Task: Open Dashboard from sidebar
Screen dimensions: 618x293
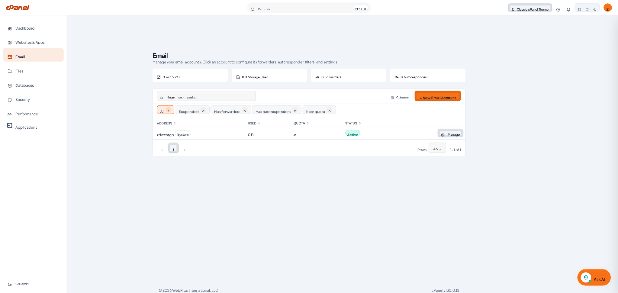Action: [33, 28]
